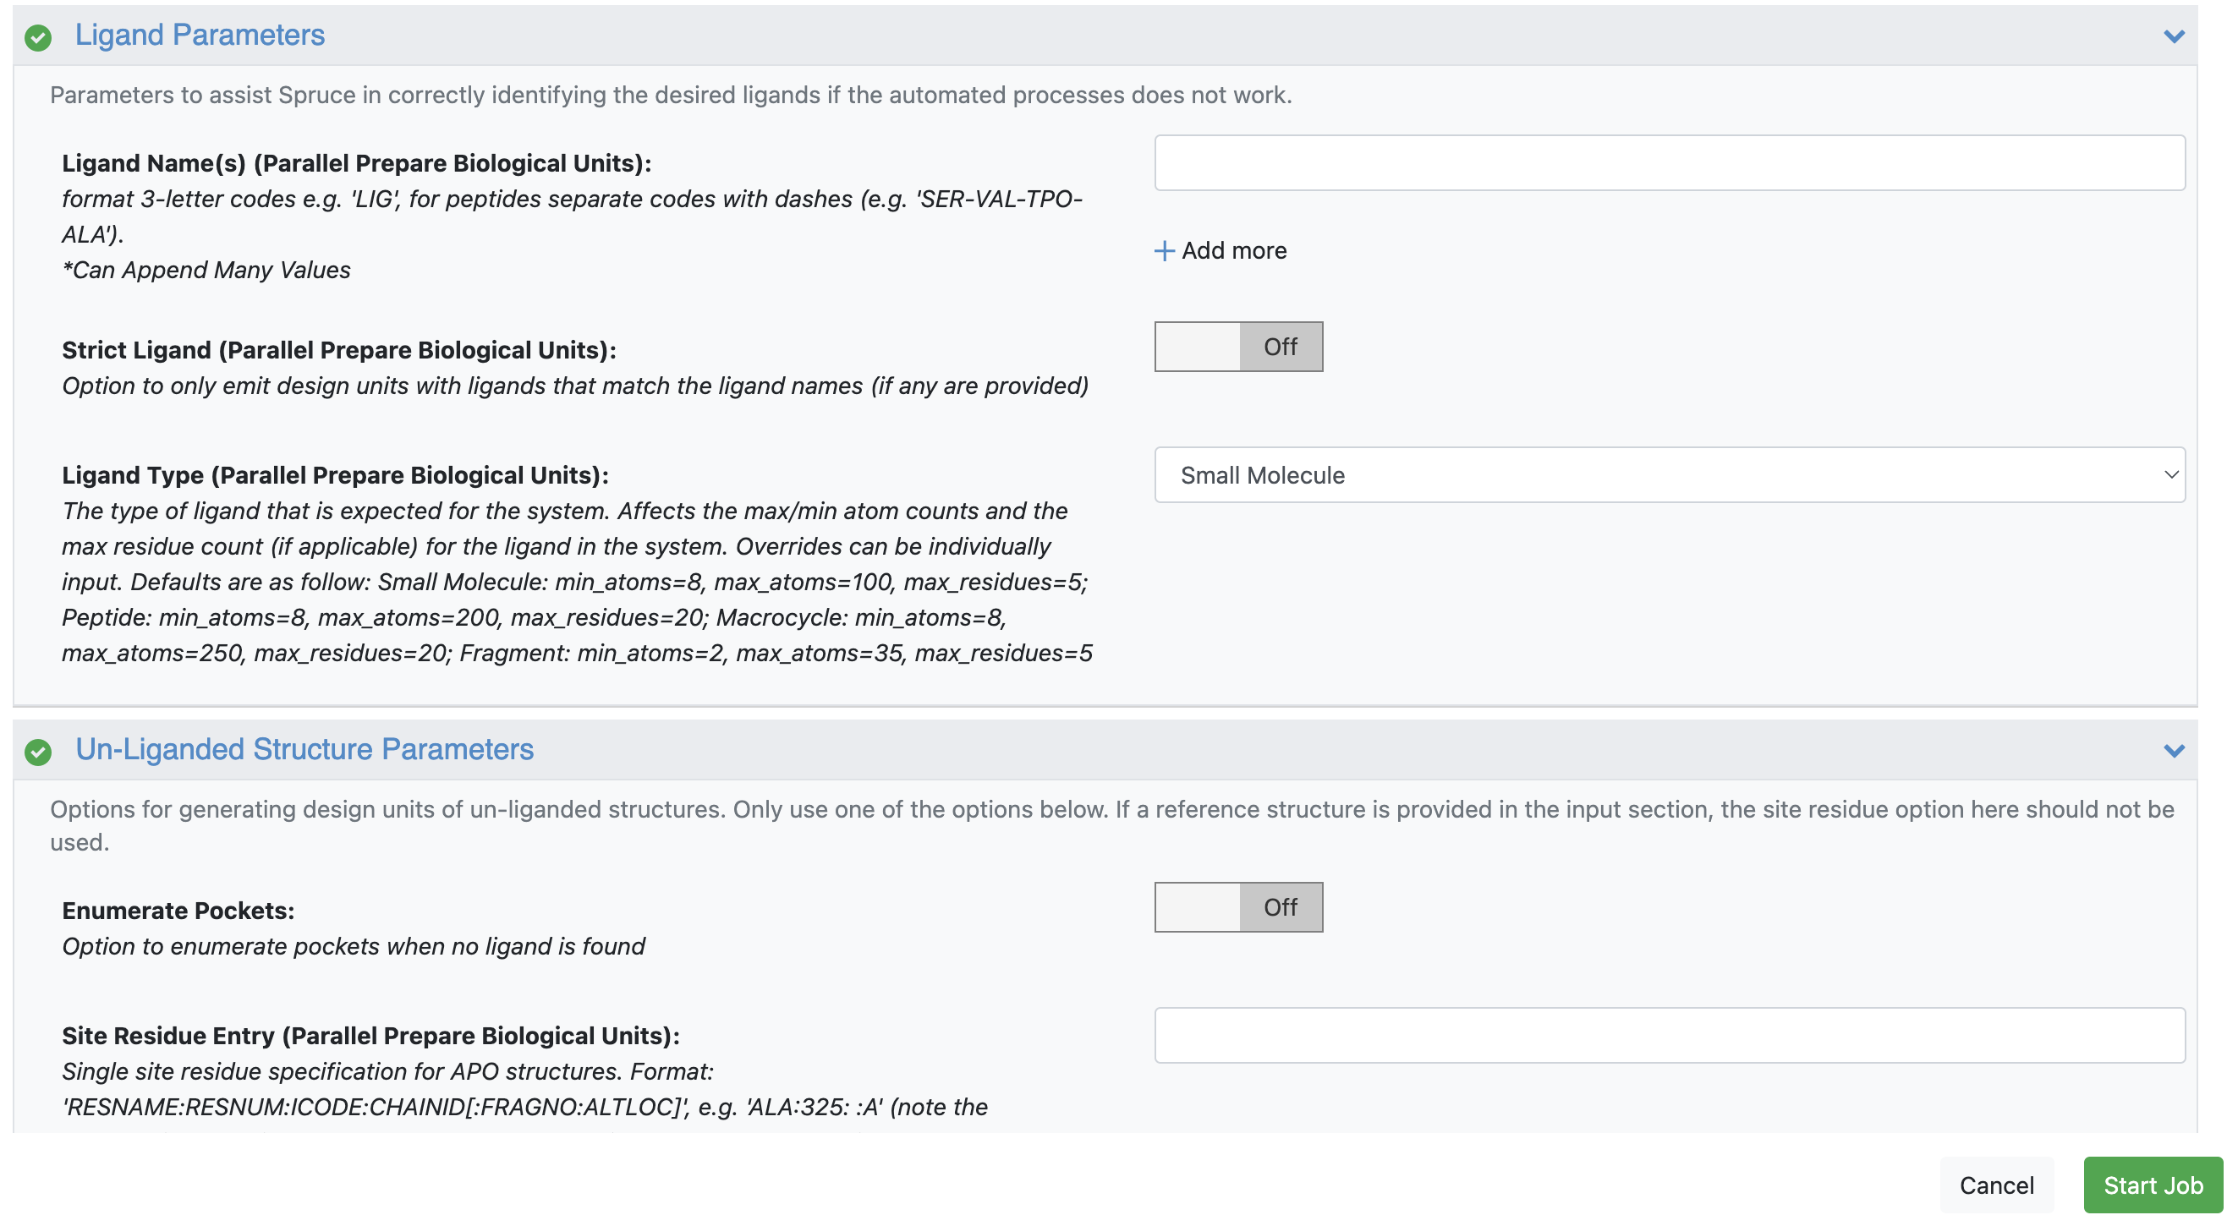Click the green checkmark beside Un-Liganded Structure Parameters
The image size is (2238, 1226).
(x=37, y=751)
